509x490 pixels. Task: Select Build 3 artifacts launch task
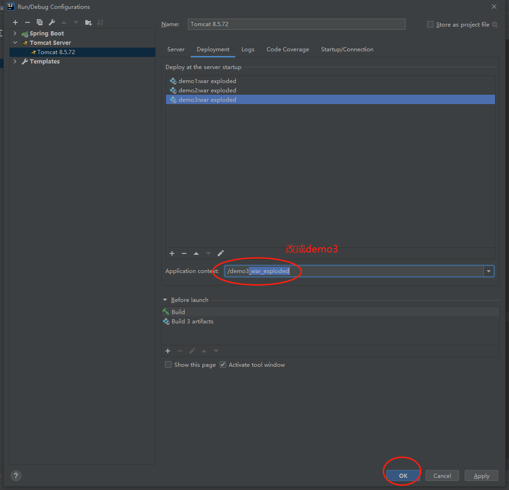click(330, 322)
